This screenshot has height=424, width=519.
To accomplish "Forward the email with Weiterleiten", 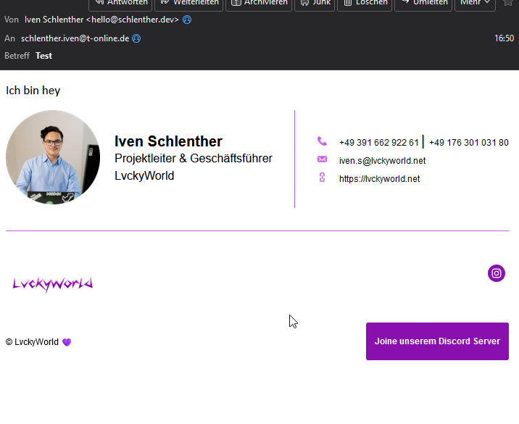I will click(x=188, y=4).
